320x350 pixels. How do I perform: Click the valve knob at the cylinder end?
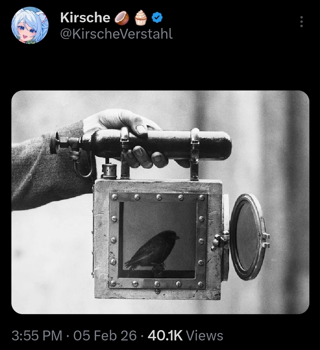coord(54,143)
